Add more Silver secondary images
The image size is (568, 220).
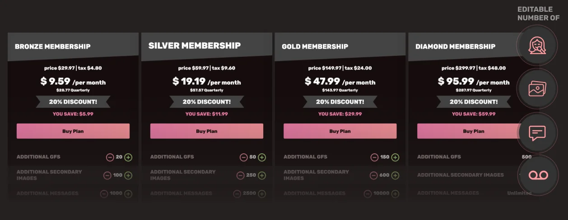click(x=262, y=175)
